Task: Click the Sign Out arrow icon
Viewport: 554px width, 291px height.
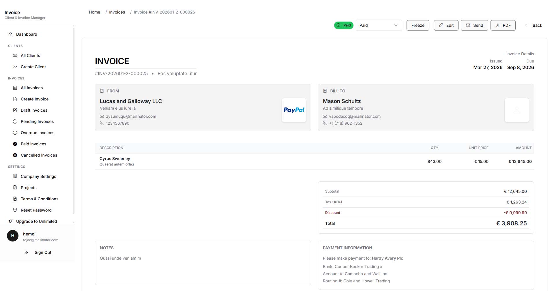Action: click(x=26, y=252)
